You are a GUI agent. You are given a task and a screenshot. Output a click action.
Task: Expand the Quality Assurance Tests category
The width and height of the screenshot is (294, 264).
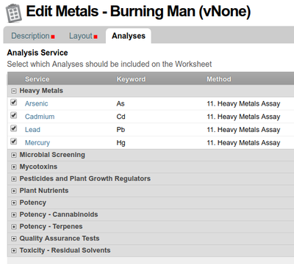[x=14, y=238]
